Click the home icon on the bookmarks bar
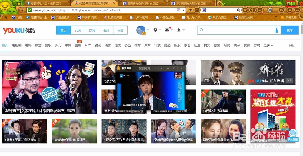 [6, 18]
